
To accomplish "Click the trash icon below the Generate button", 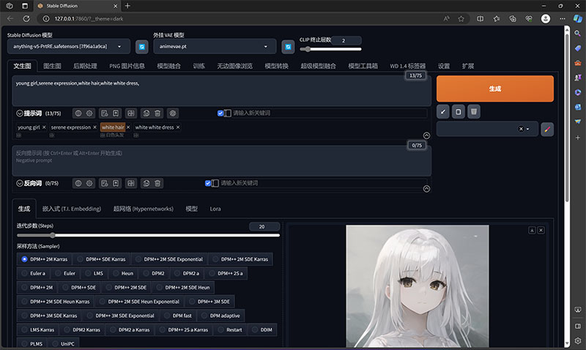I will click(x=473, y=112).
